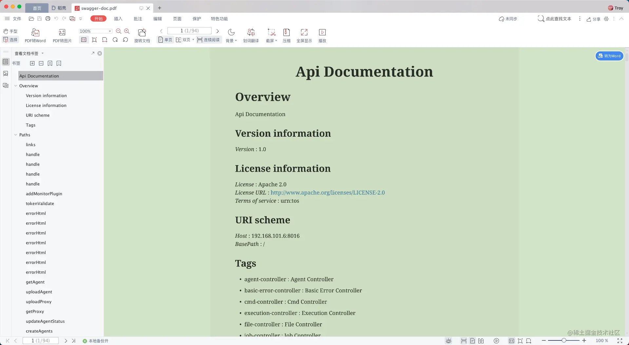Adjust the zoom slider in status bar

coord(564,341)
